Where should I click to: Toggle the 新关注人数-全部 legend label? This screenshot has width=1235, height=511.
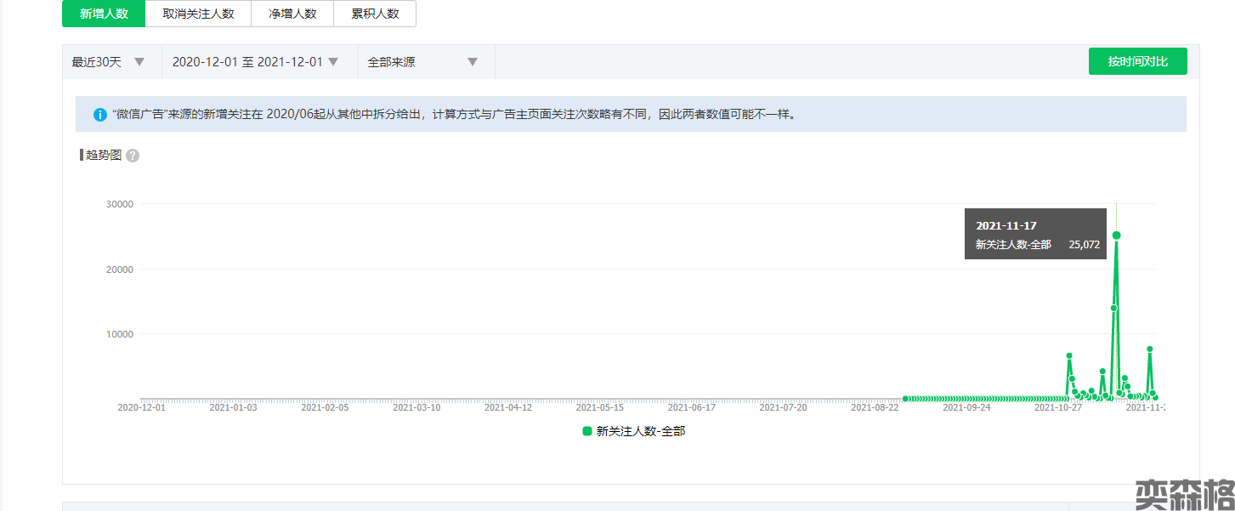[x=640, y=431]
